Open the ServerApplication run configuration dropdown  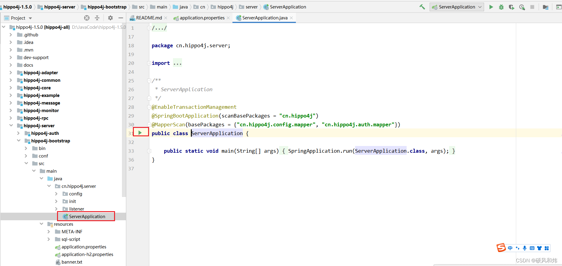click(x=457, y=7)
